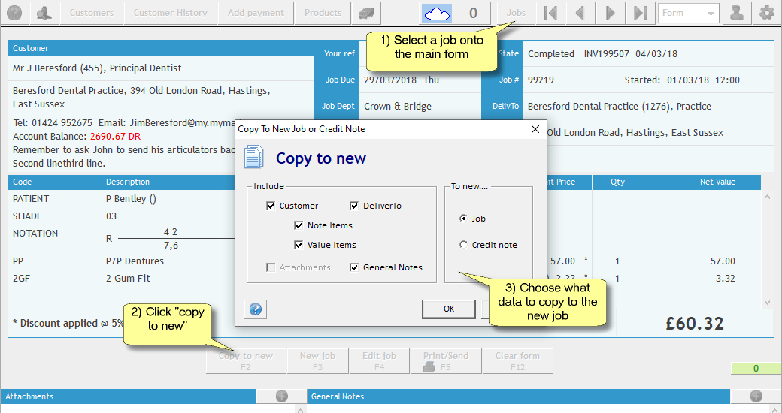Click the help icon in dialog
This screenshot has height=413, width=782.
click(256, 309)
